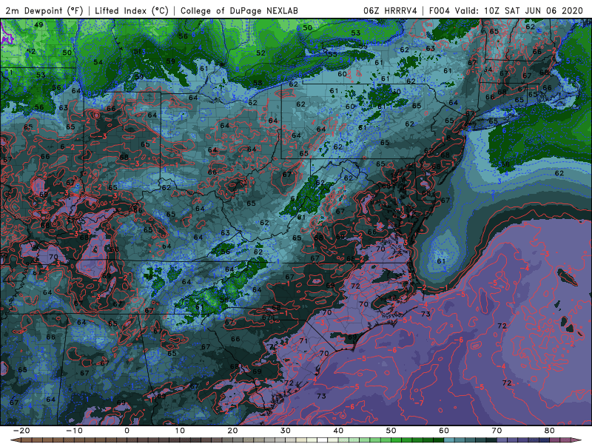Click the "2m Dewpoint (°F)" title text
The image size is (592, 444).
pos(44,11)
